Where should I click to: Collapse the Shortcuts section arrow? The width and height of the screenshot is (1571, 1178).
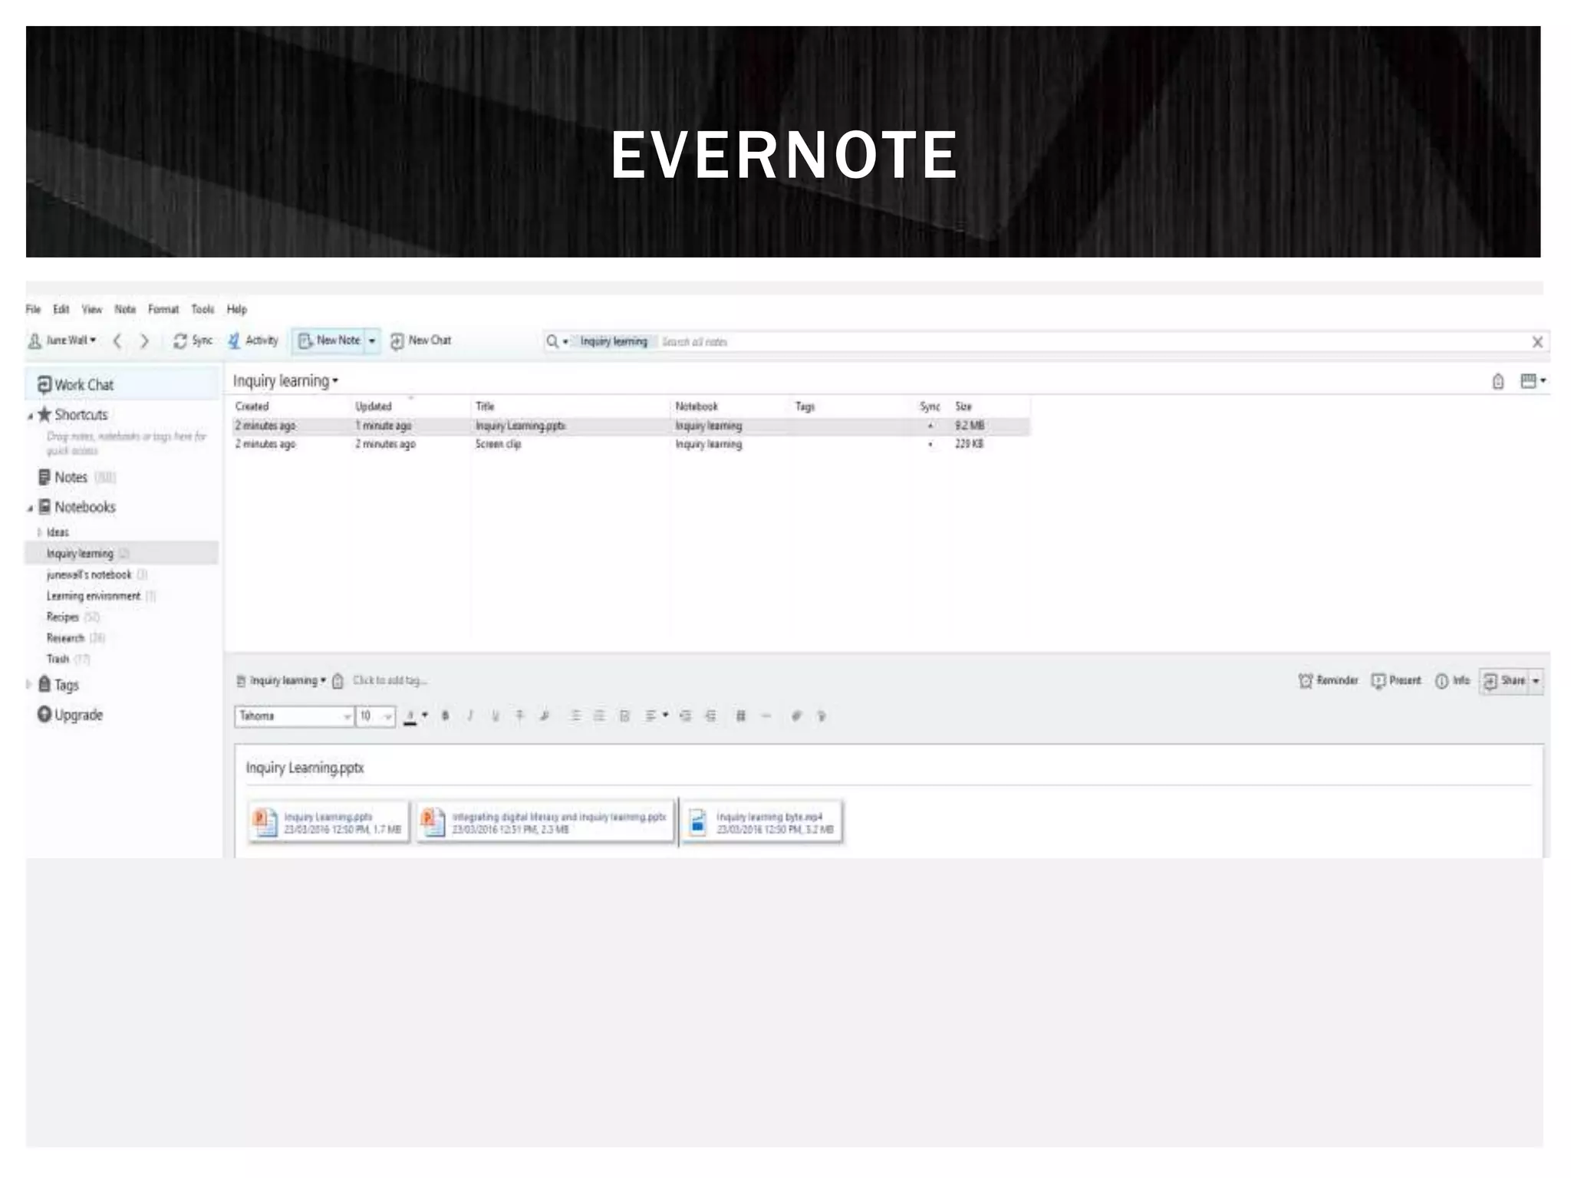(x=31, y=416)
